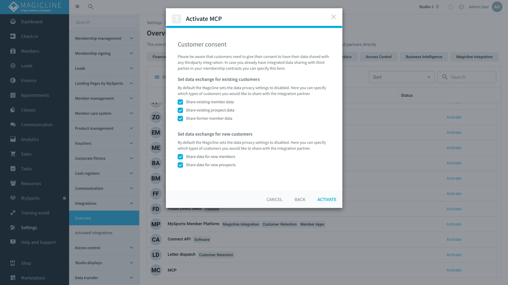Viewport: 508px width, 285px height.
Task: Open Help and Support icon
Action: 13,242
